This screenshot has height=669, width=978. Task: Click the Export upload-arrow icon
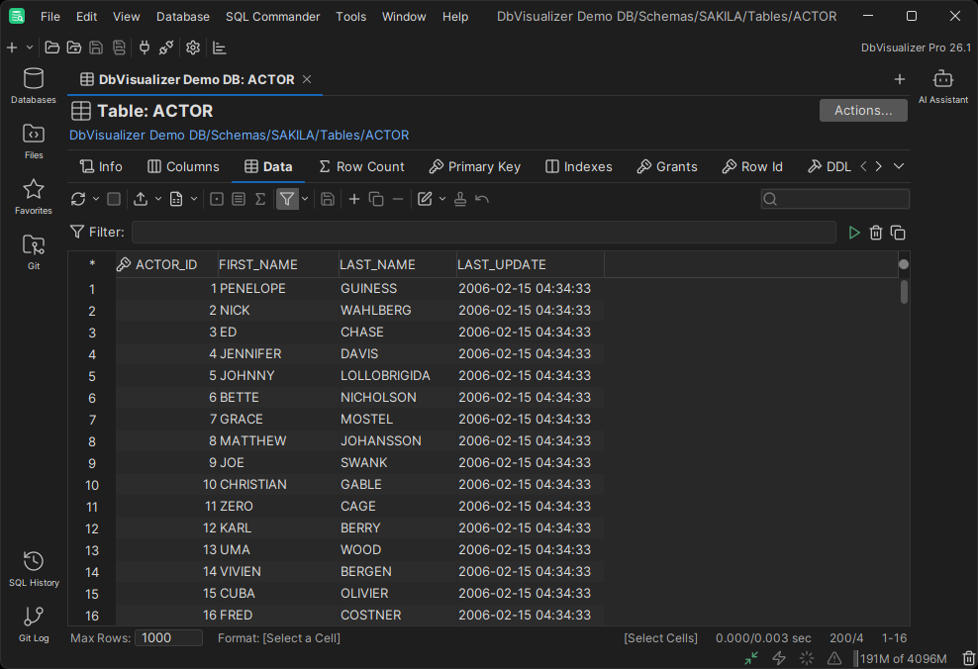coord(141,199)
